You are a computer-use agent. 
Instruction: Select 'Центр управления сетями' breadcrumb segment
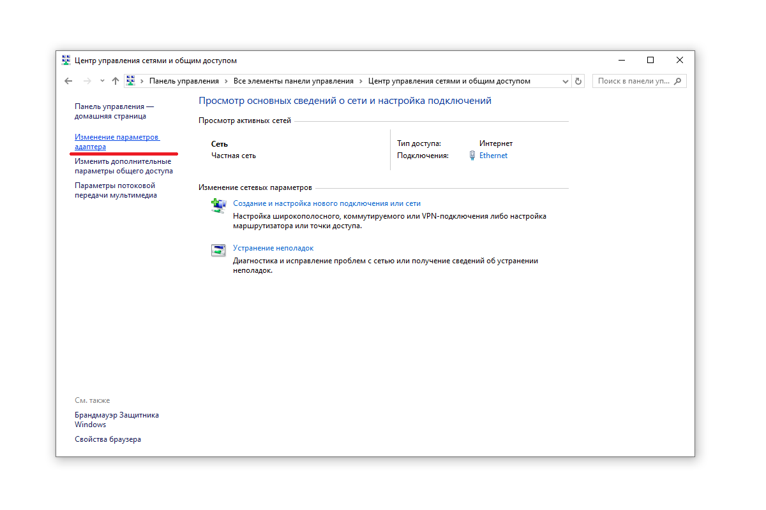click(449, 81)
